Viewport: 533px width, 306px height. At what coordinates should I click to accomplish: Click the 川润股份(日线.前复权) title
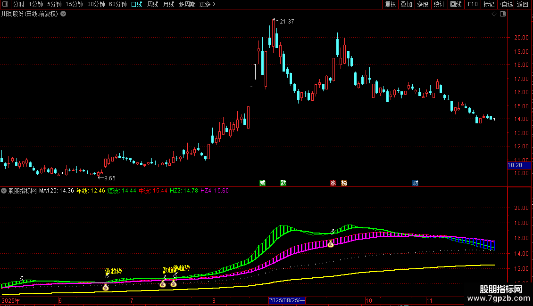tap(30, 14)
